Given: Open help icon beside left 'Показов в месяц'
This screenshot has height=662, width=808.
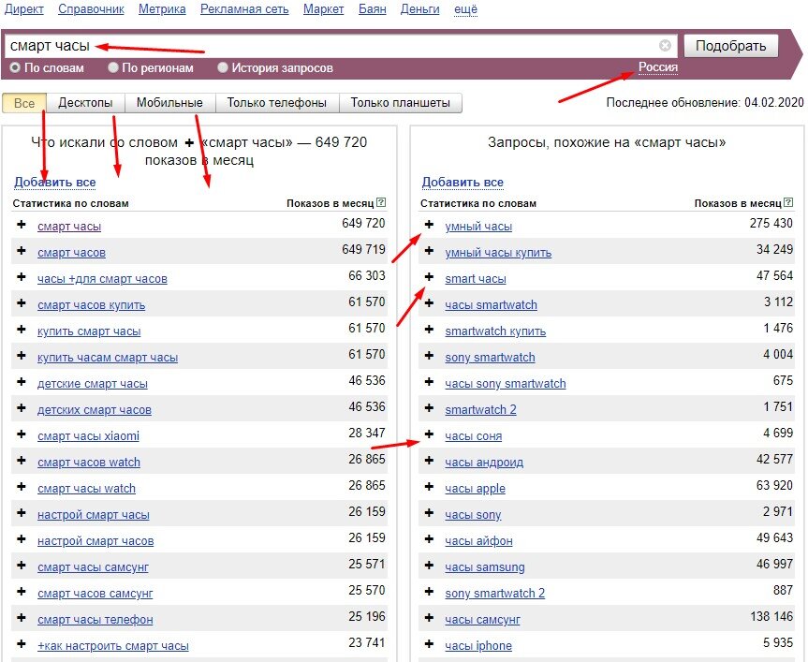Looking at the screenshot, I should coord(381,202).
